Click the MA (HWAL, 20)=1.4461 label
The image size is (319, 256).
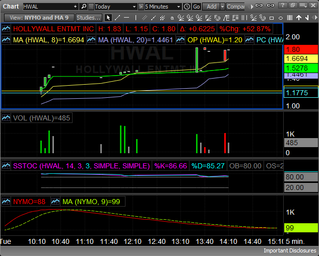[136, 40]
